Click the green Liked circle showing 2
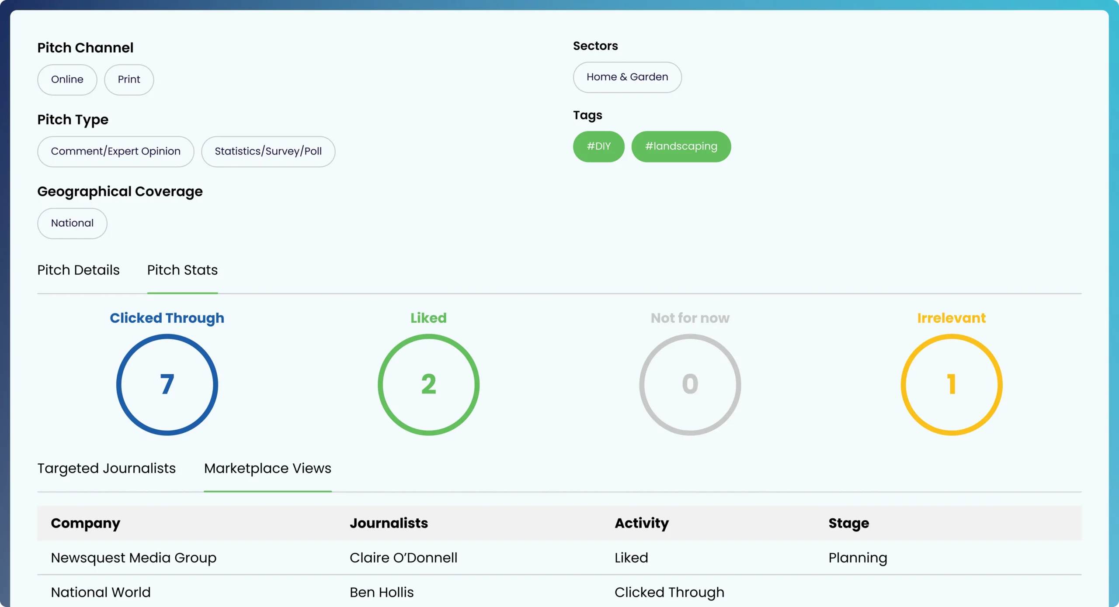Screen dimensions: 1119x607 click(428, 384)
